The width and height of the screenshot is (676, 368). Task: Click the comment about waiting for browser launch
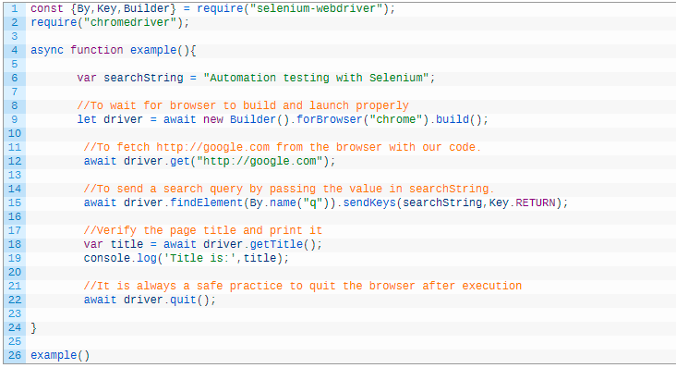pyautogui.click(x=243, y=105)
